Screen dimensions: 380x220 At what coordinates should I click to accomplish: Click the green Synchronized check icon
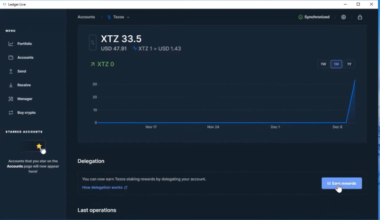click(300, 17)
